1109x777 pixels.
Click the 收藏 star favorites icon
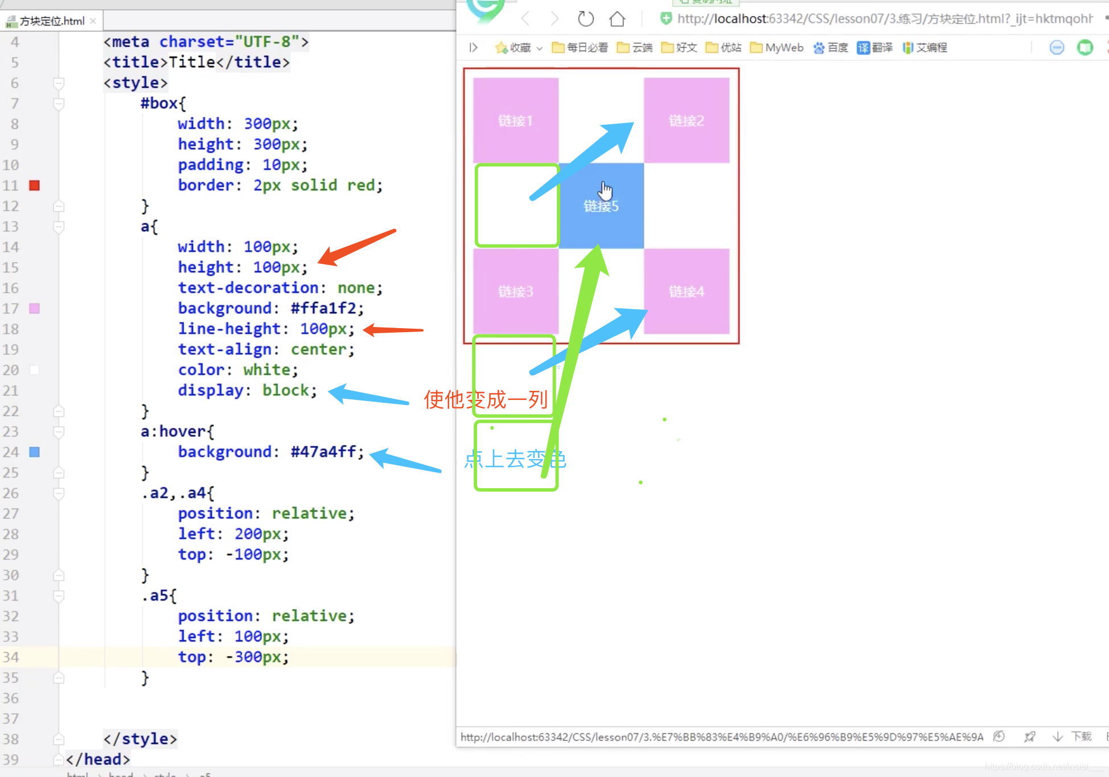(x=501, y=48)
